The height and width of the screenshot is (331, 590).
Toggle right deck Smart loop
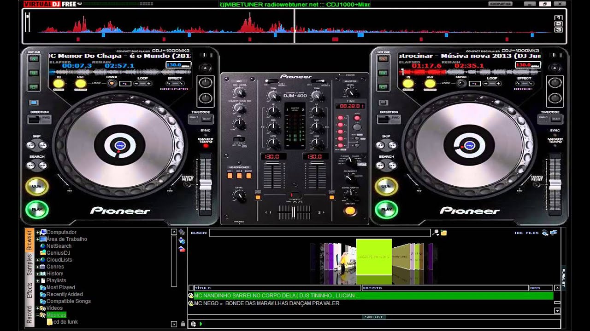point(461,83)
